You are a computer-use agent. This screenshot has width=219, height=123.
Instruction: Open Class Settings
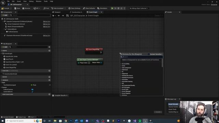click(x=74, y=8)
